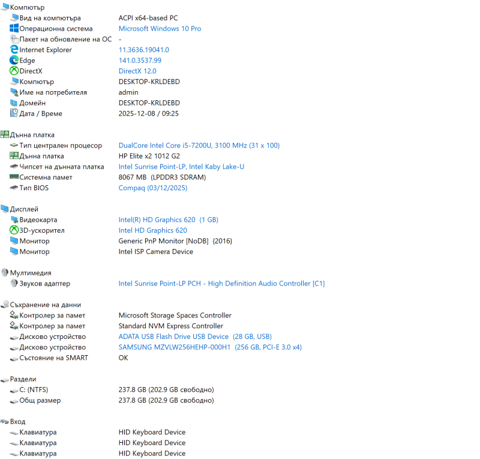This screenshot has height=459, width=480.
Task: Click the Състояние на SMART row
Action: point(53,358)
